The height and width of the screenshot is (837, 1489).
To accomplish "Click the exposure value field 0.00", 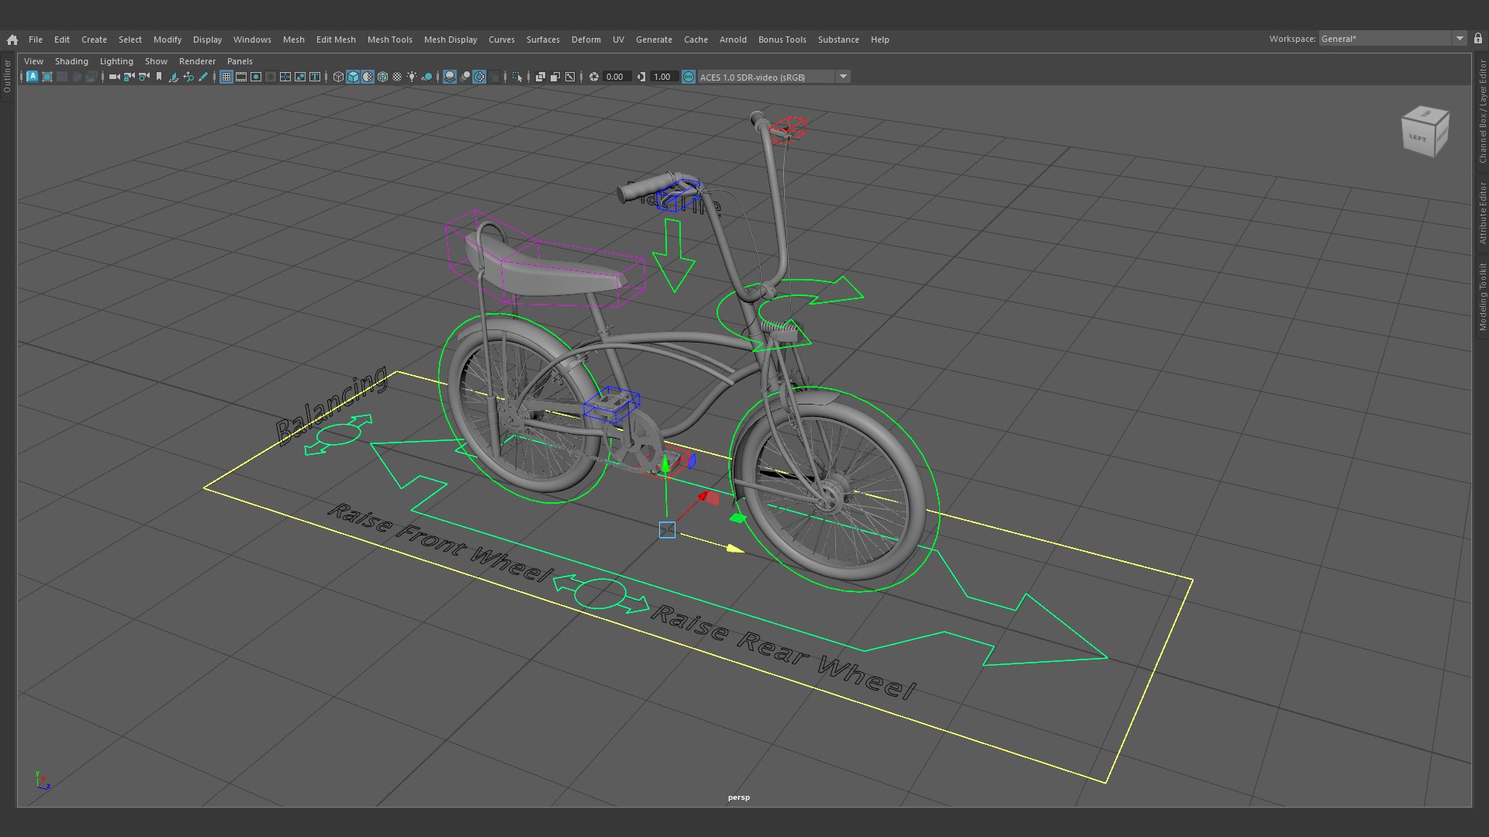I will 616,77.
